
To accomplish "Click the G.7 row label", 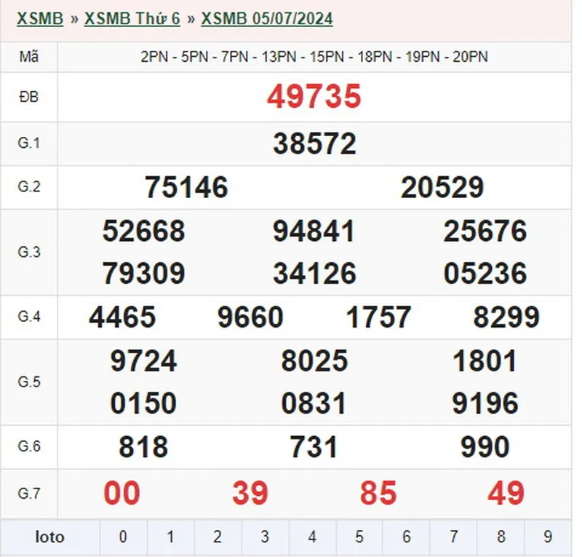I will coord(29,494).
